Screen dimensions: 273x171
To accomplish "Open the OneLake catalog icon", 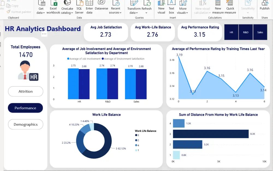I will (x=67, y=3).
